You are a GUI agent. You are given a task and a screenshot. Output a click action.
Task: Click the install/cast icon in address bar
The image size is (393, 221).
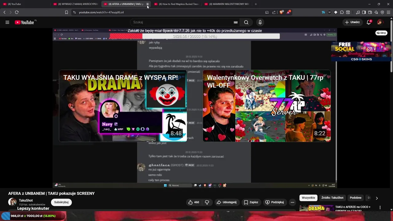(267, 12)
